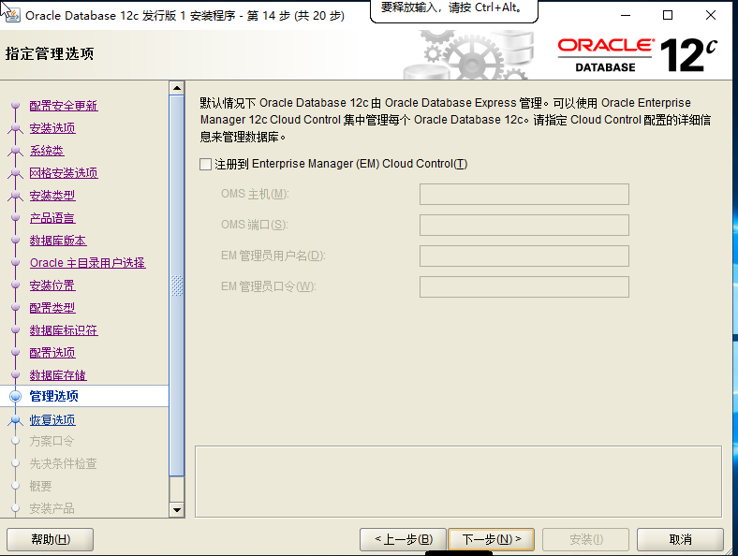This screenshot has height=556, width=738.
Task: Click the 取消 button
Action: click(x=680, y=539)
